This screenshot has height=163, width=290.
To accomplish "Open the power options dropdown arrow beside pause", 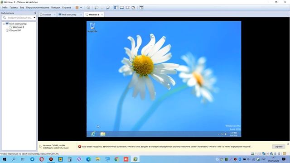I will (81, 8).
